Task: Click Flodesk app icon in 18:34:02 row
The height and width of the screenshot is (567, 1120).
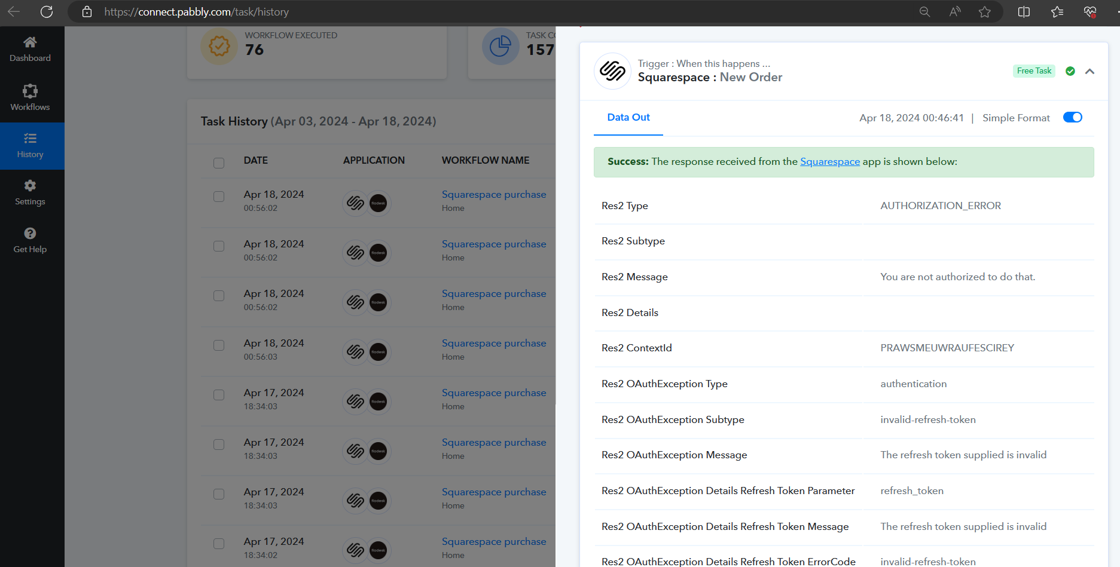Action: [x=378, y=550]
